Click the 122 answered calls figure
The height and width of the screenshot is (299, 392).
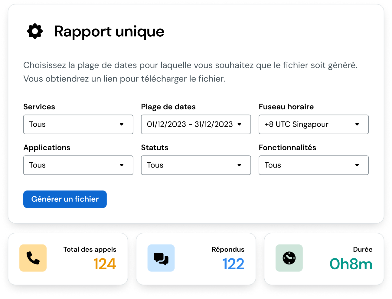[233, 264]
